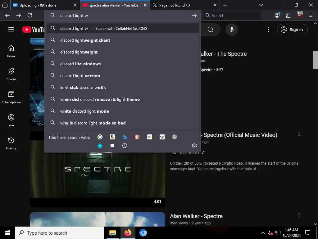Open Spectre (Official Music Video) title link
318x239 pixels.
pos(239,135)
